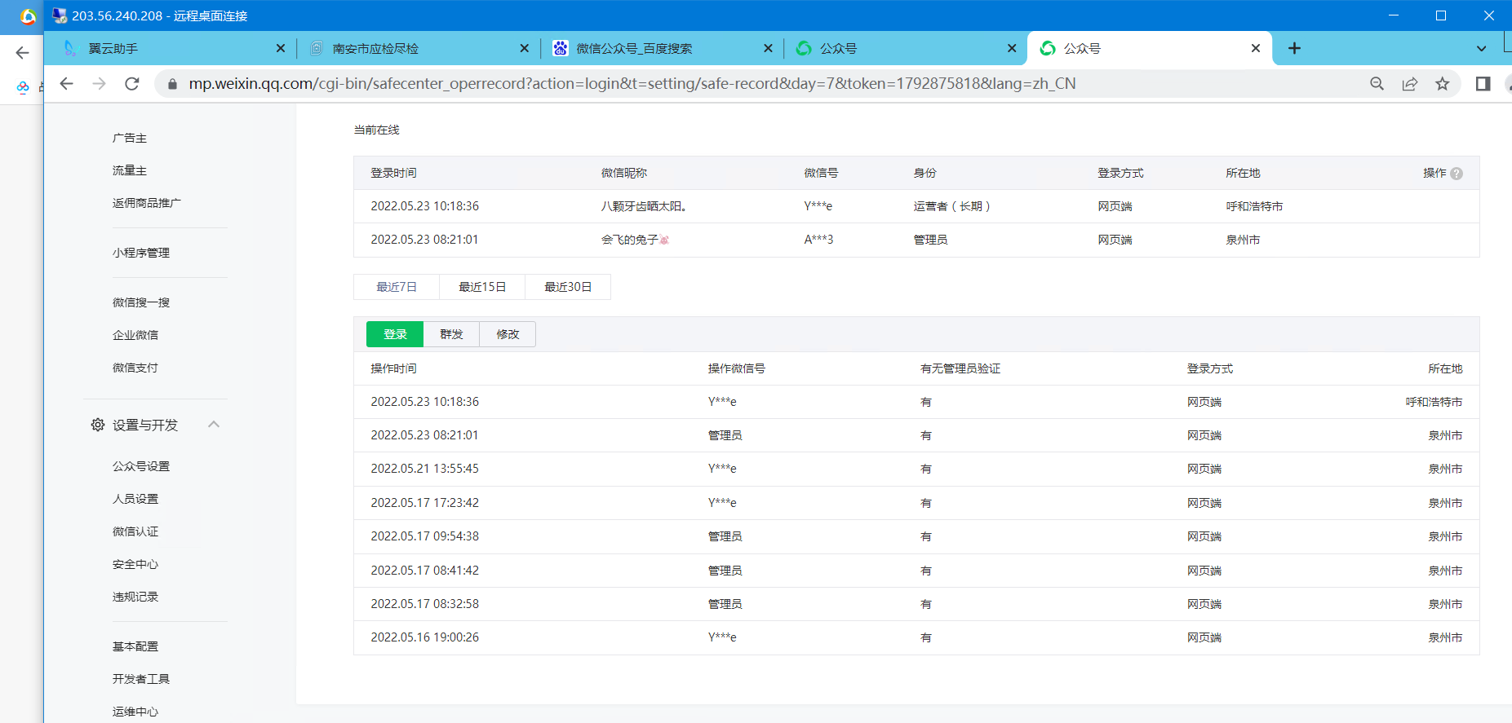Click 运营者（长期）identity cell
Viewport: 1512px width, 723px height.
(952, 206)
